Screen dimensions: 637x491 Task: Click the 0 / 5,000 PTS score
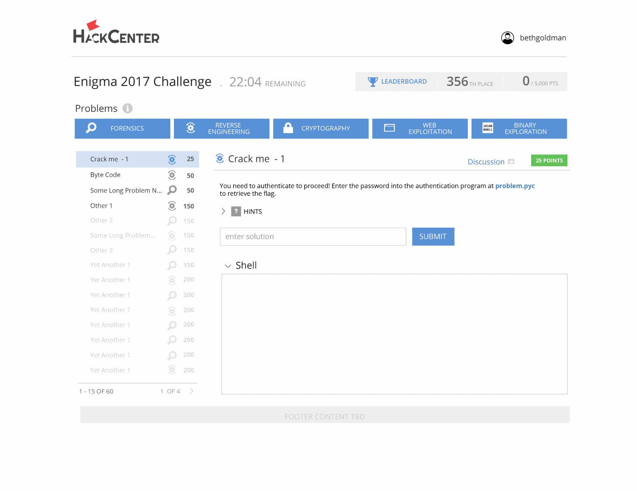[x=540, y=82]
